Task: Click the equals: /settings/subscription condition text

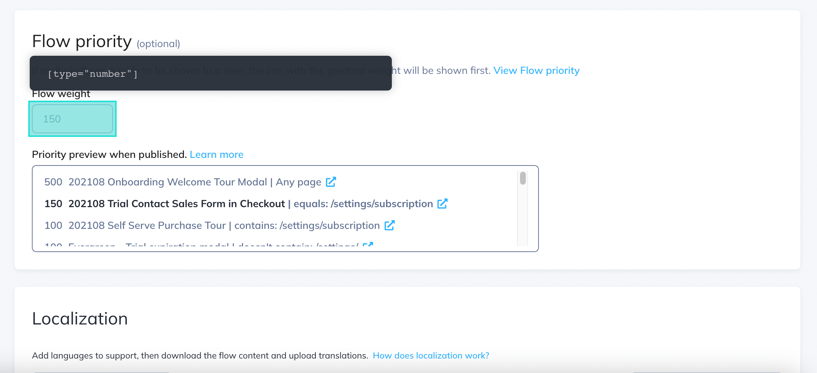Action: (363, 204)
